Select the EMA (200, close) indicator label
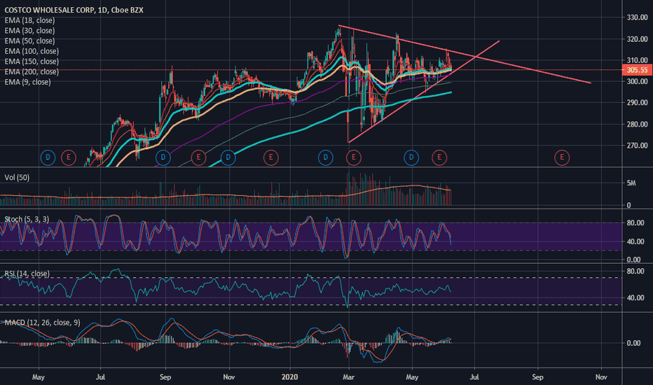The height and width of the screenshot is (385, 653). coord(32,71)
